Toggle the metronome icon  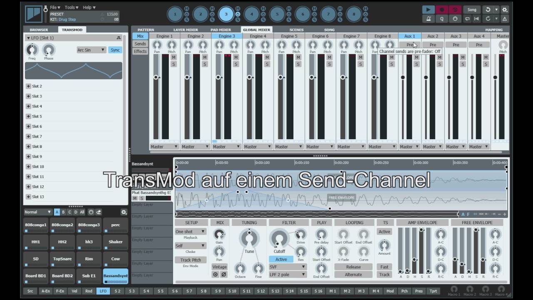(x=428, y=19)
